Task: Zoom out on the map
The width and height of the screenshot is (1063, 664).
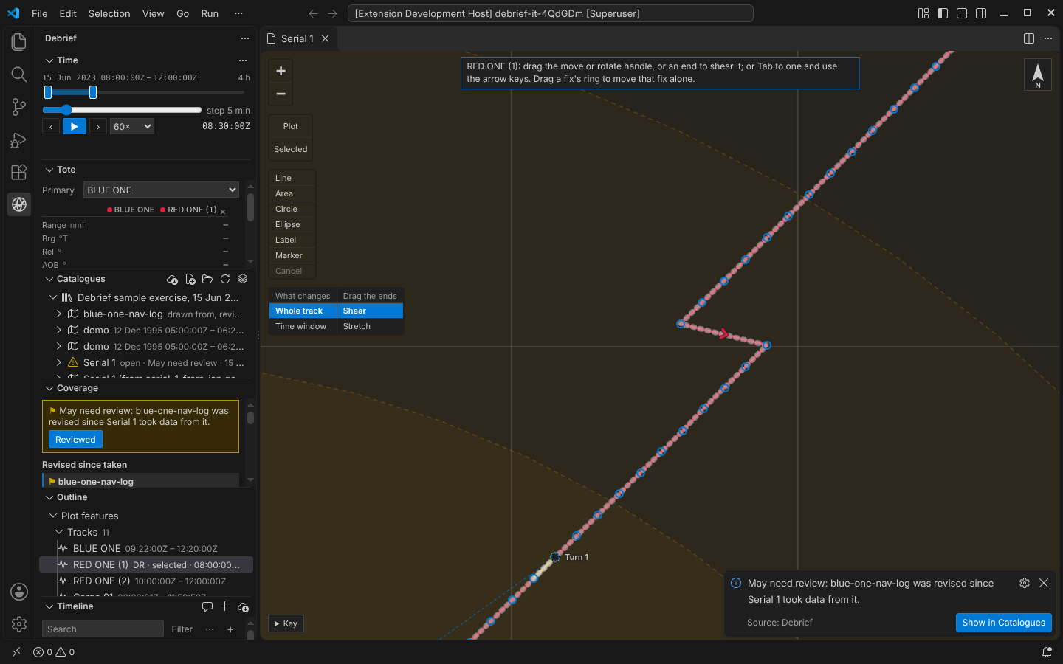Action: pos(281,94)
